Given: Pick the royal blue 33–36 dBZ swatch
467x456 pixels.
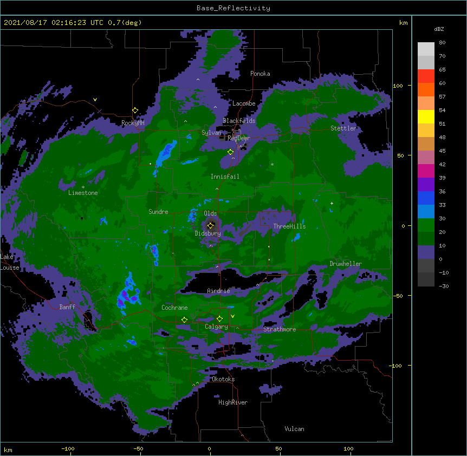Looking at the screenshot, I should [x=426, y=198].
